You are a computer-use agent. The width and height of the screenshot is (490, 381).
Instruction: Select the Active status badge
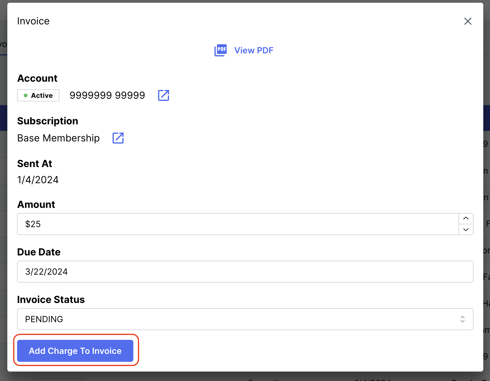point(38,95)
